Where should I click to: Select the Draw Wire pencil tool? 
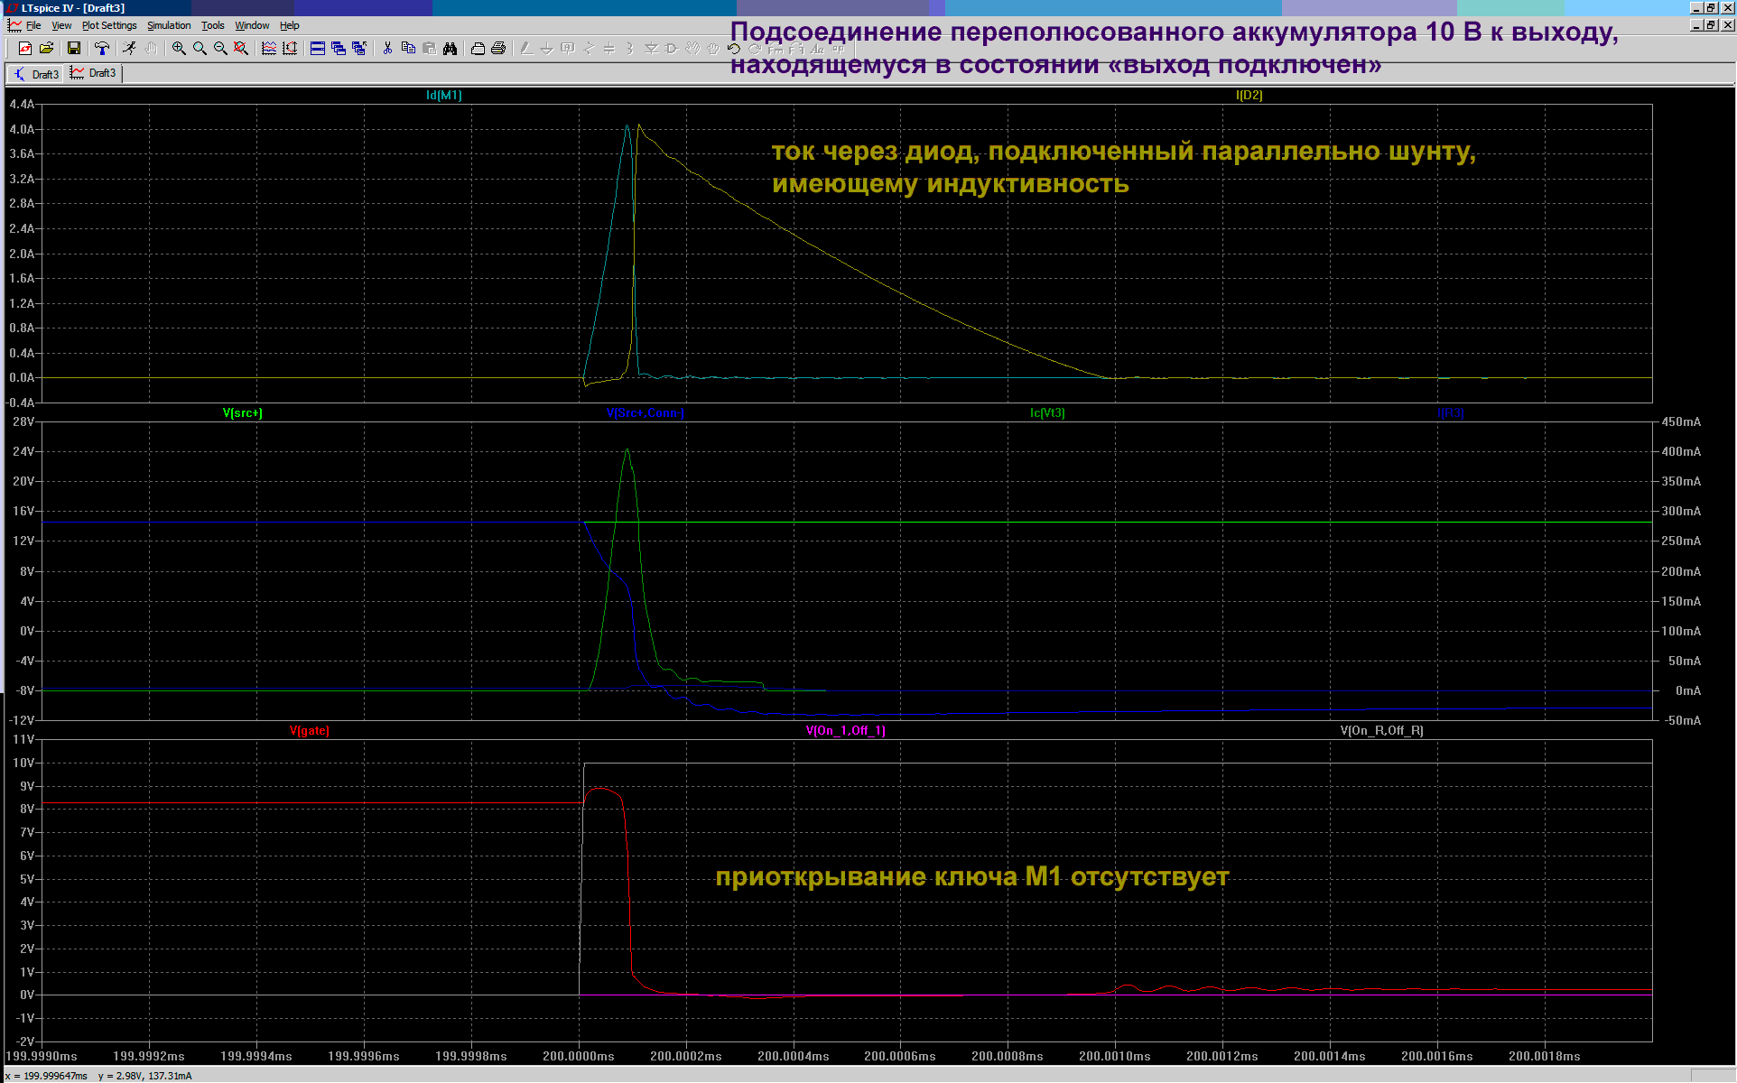pos(526,48)
